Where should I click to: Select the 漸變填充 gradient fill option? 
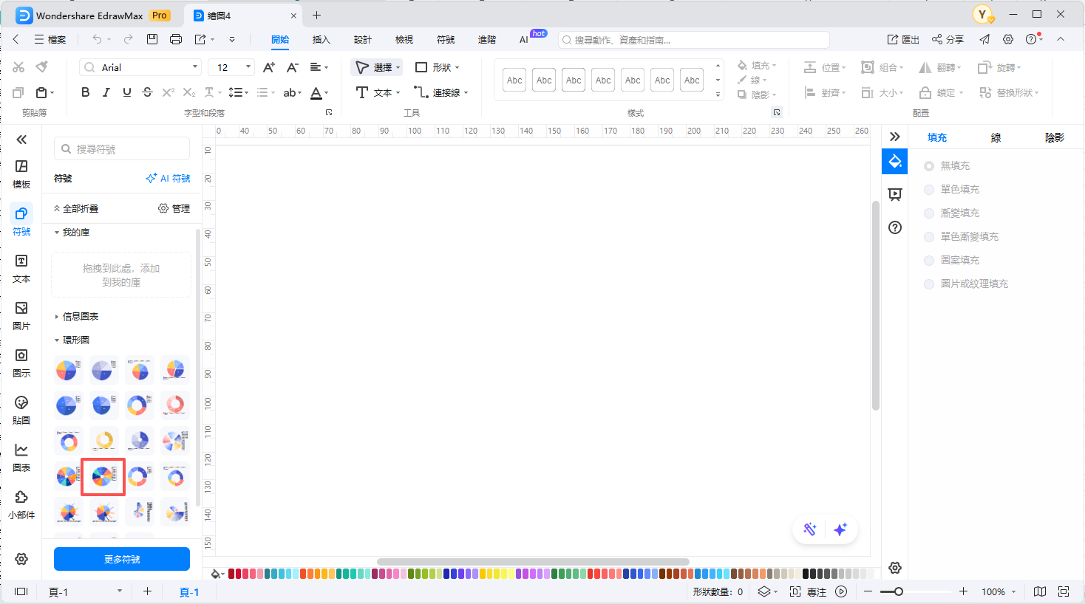coord(929,213)
